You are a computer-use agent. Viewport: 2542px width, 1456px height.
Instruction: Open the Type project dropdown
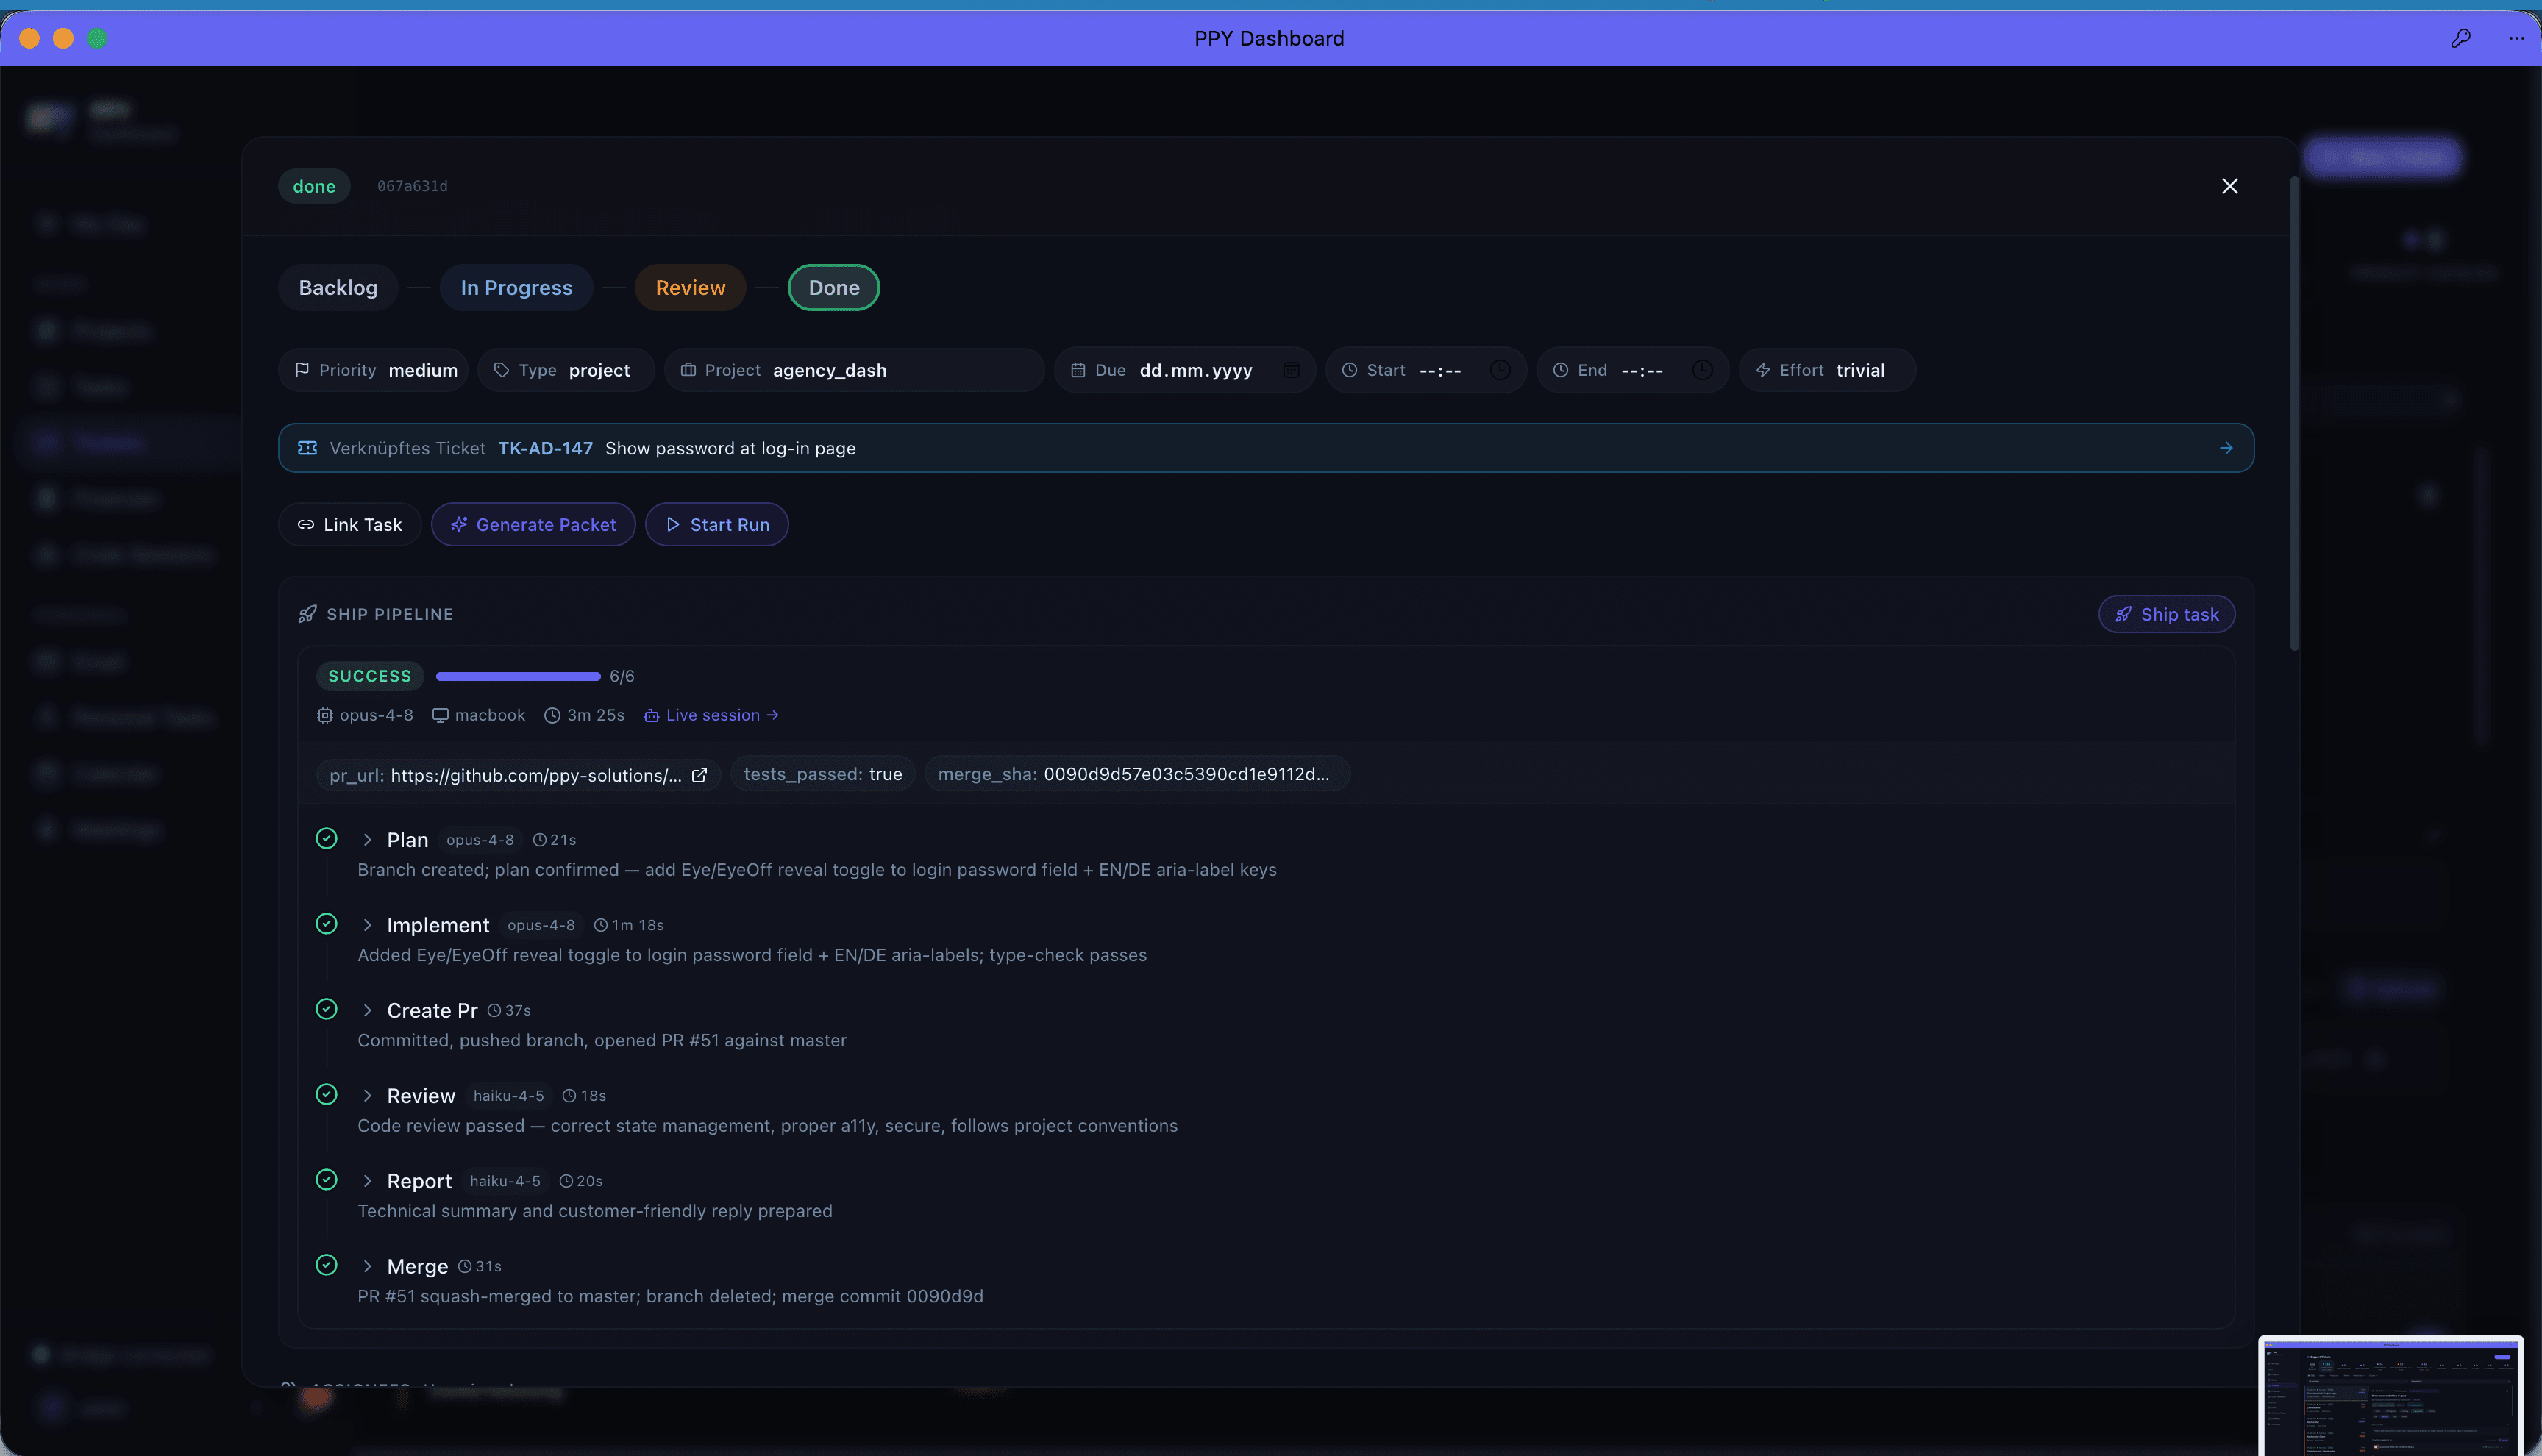pos(566,370)
